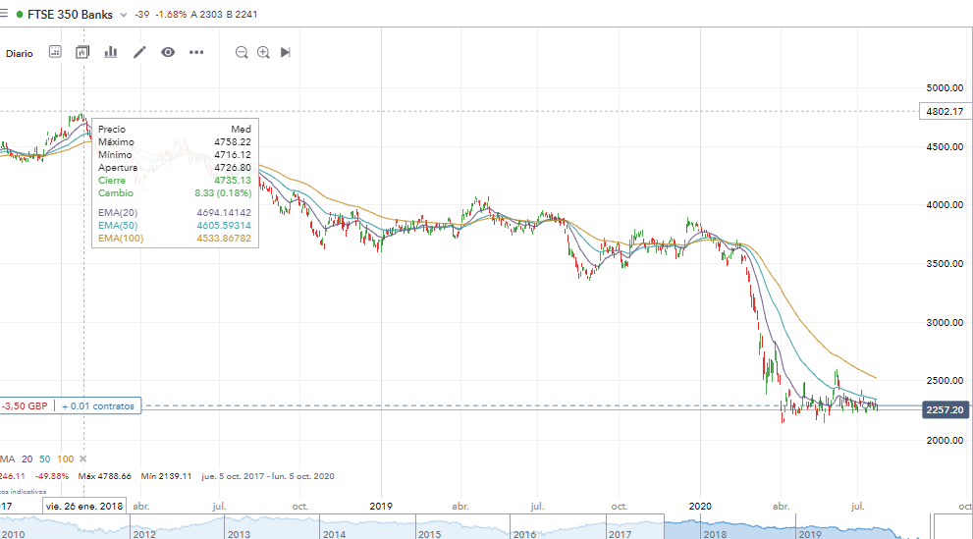Click the green market status dot

(x=20, y=15)
